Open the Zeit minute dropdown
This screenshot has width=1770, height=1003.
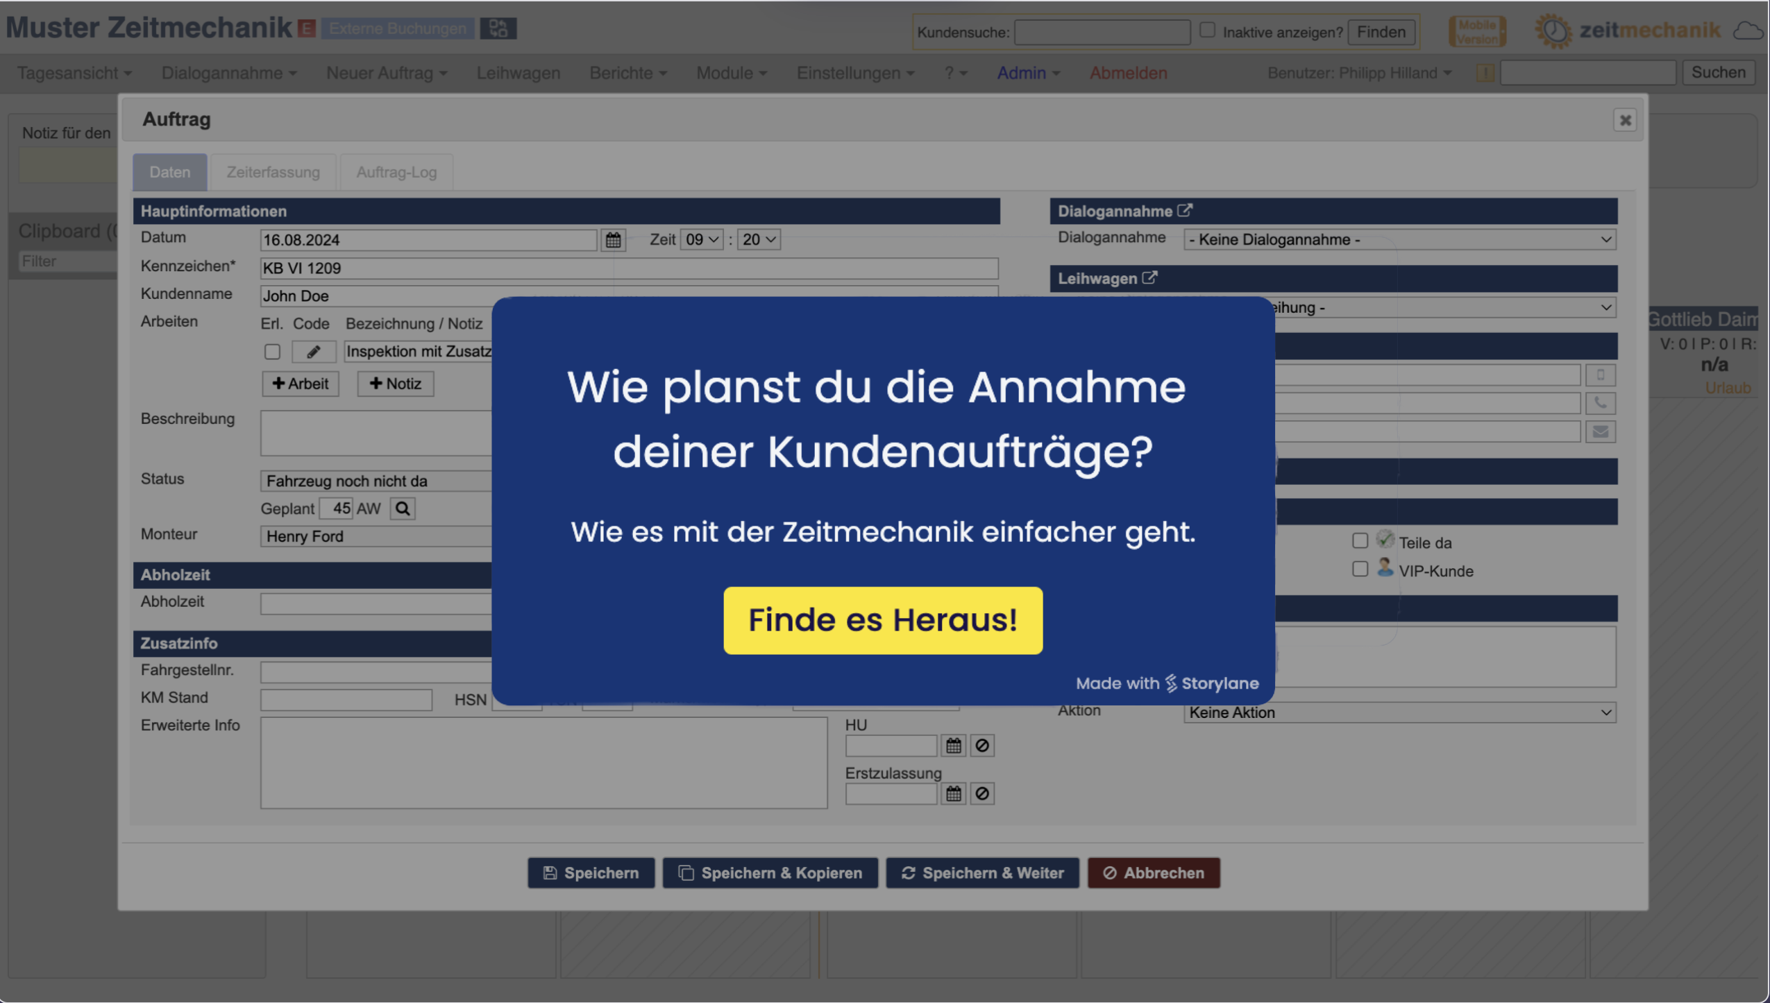[759, 240]
